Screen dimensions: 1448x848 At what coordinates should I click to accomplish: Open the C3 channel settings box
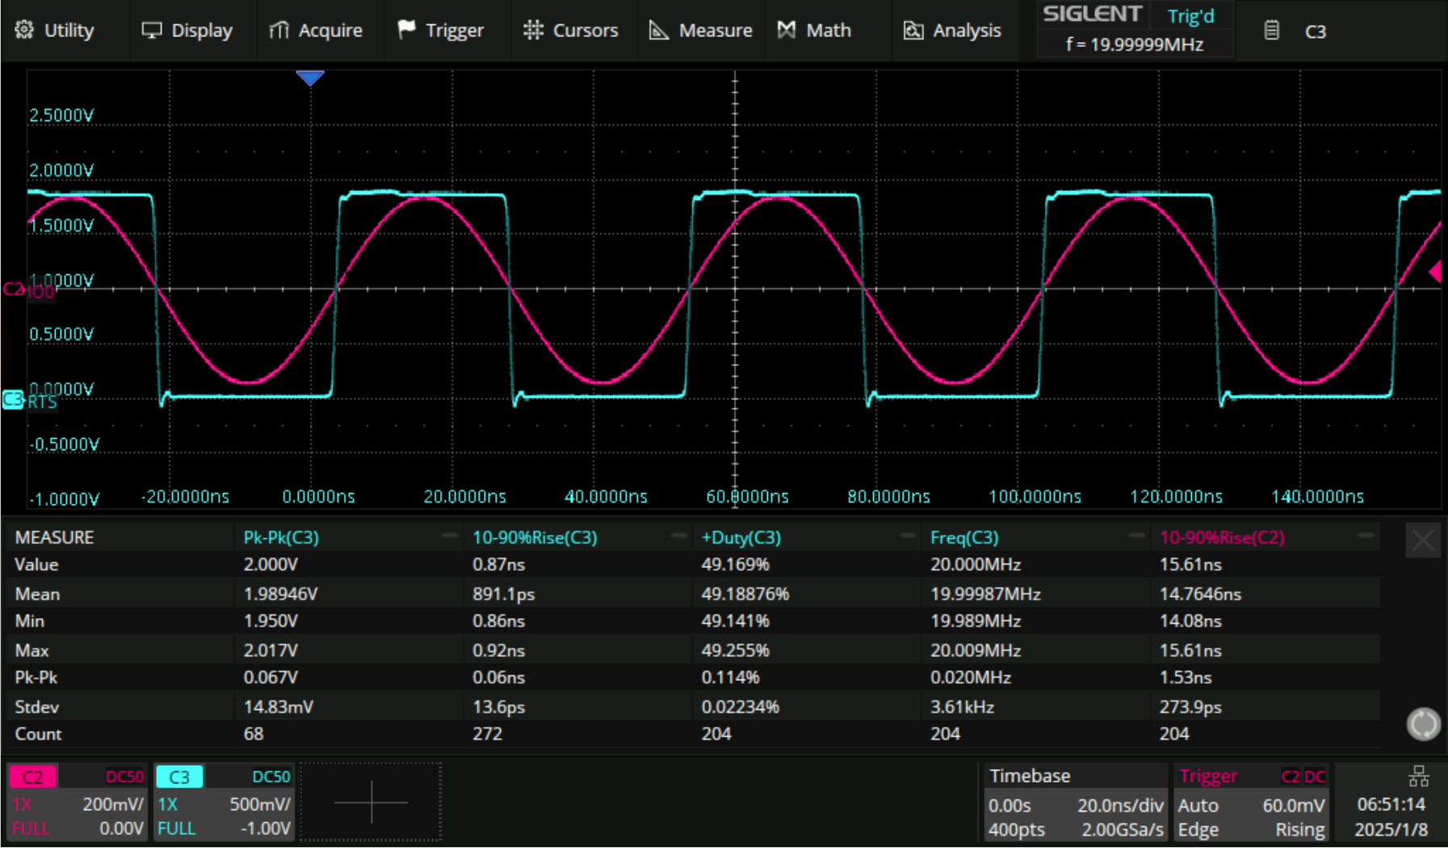point(224,803)
